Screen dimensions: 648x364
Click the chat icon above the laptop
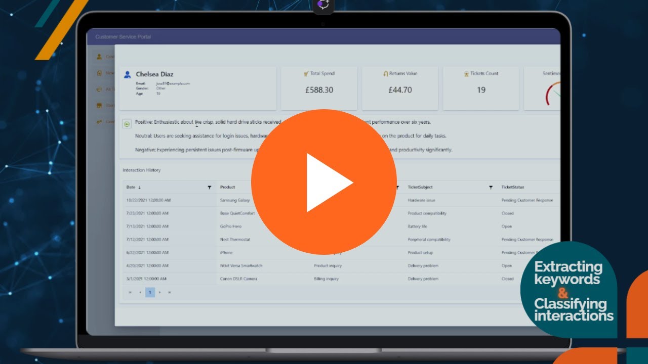[323, 5]
